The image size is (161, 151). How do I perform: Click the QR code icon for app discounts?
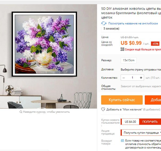[122, 49]
